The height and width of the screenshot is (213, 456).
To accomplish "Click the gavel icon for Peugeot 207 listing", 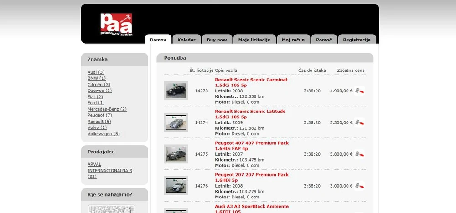I will 360,186.
